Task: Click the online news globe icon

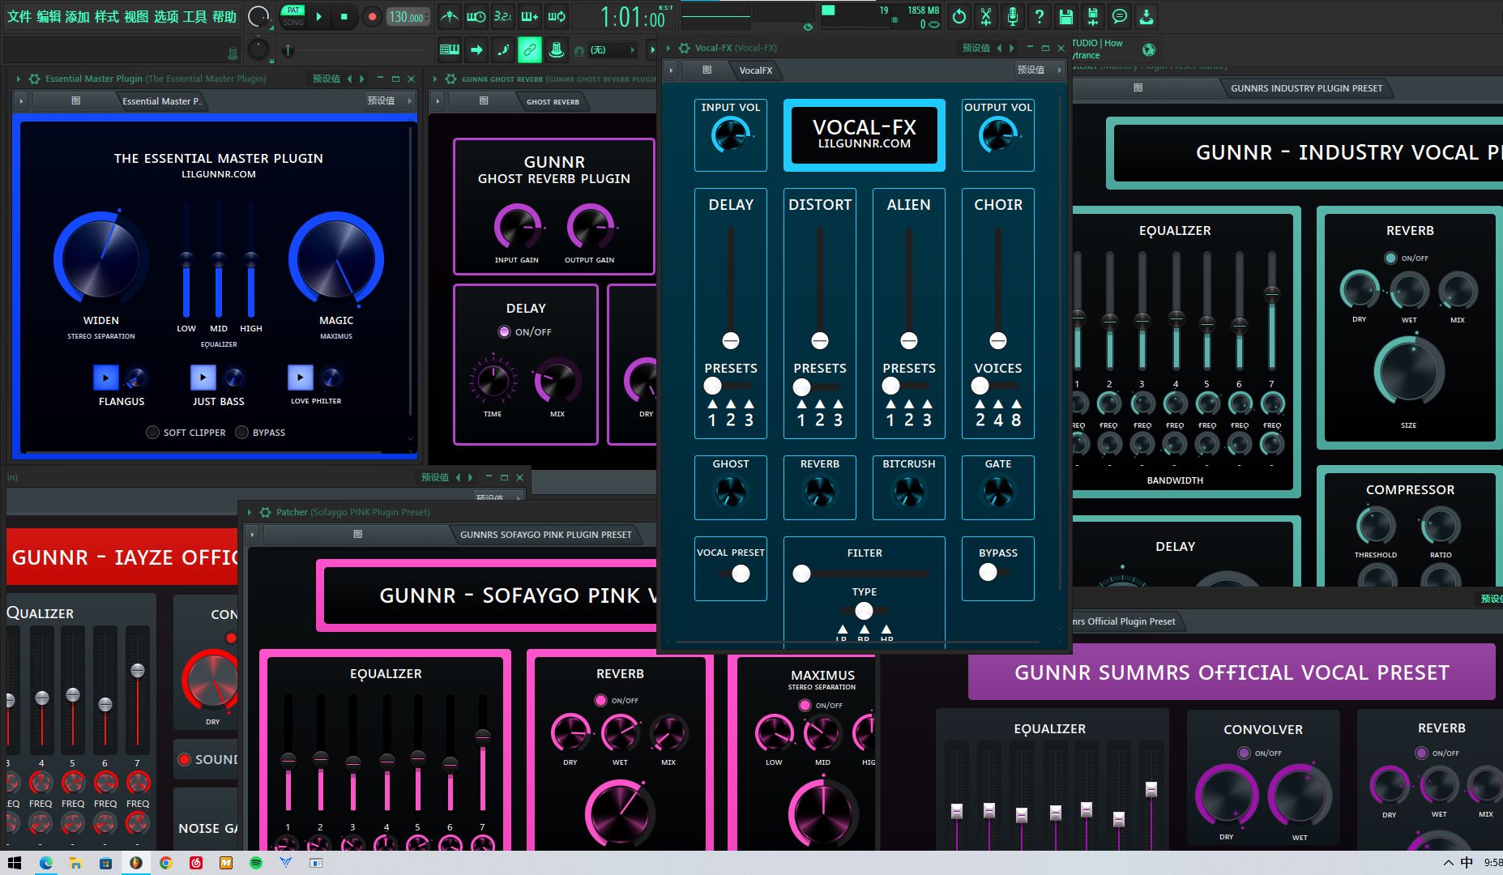Action: point(1148,49)
